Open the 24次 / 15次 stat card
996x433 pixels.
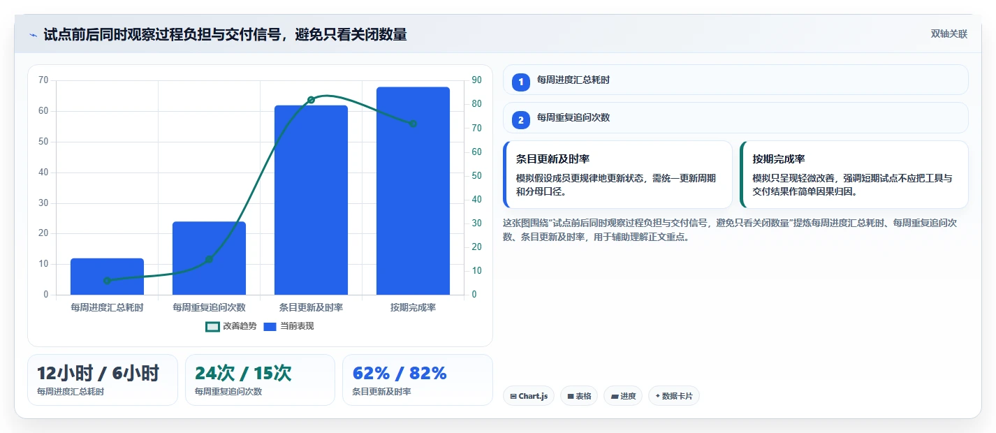point(261,380)
